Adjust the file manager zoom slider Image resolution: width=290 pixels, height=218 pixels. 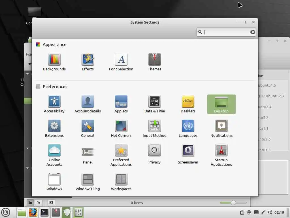point(233,203)
